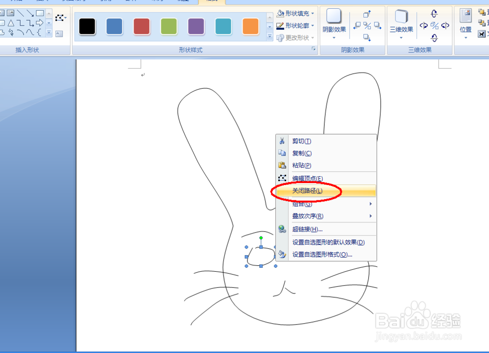Tilt 3D effect up

[x=434, y=14]
